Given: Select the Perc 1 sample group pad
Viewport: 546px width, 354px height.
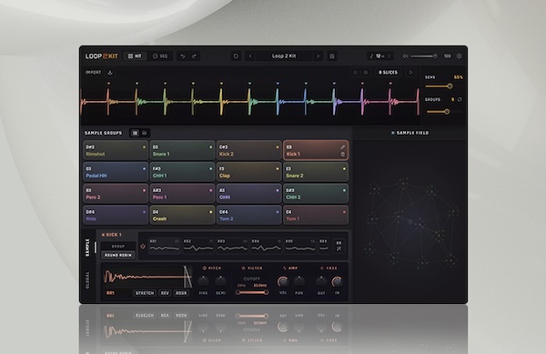Looking at the screenshot, I should [x=182, y=194].
